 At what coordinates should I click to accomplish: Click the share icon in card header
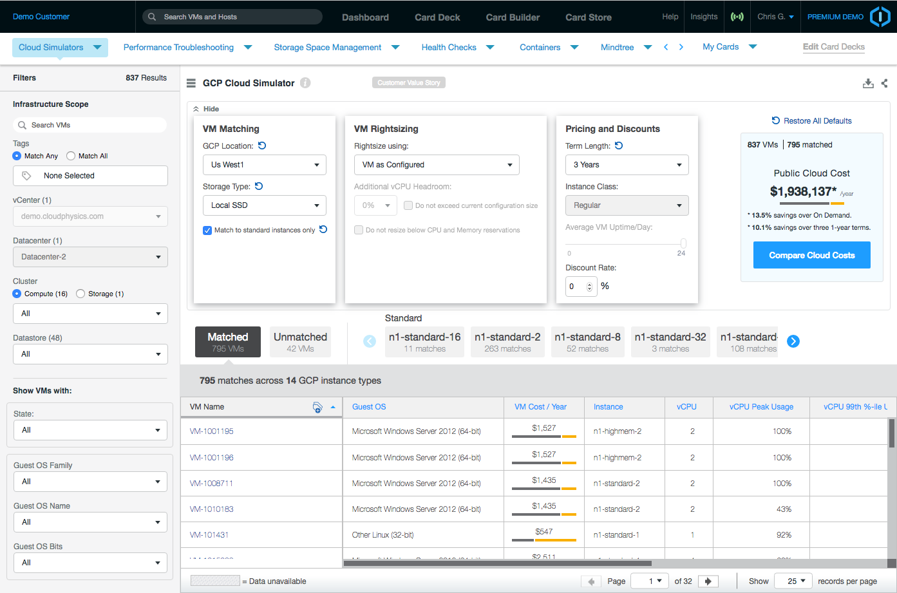(x=884, y=83)
